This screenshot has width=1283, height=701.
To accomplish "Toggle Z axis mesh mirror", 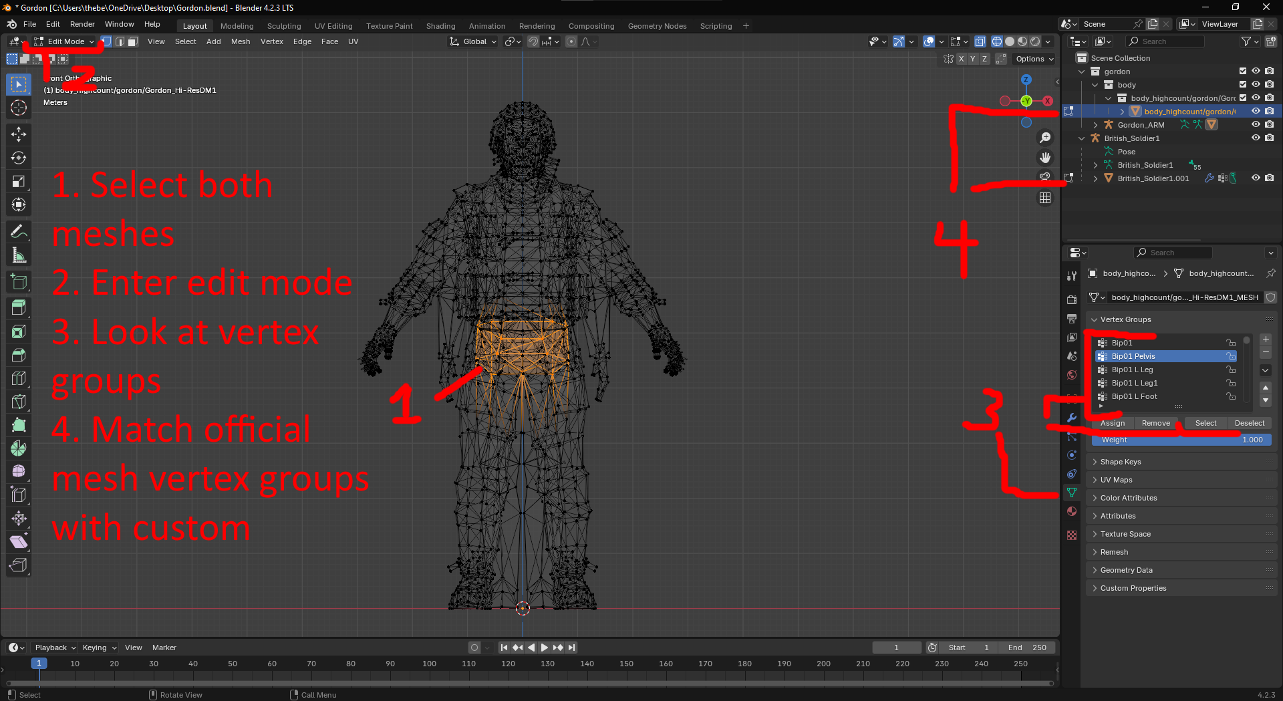I will (x=984, y=59).
